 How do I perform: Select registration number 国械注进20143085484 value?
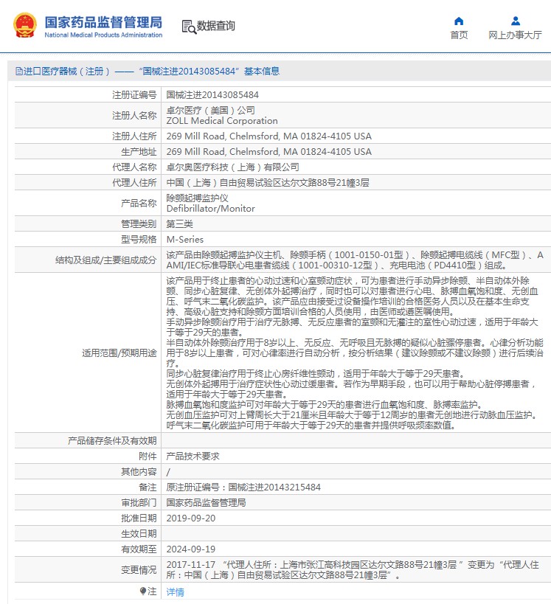212,94
